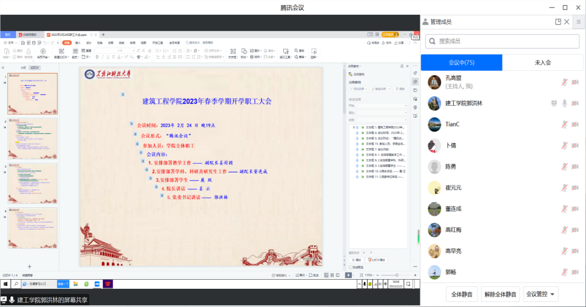This screenshot has height=307, width=586.
Task: Click TianC's disabled camera icon
Action: [575, 124]
